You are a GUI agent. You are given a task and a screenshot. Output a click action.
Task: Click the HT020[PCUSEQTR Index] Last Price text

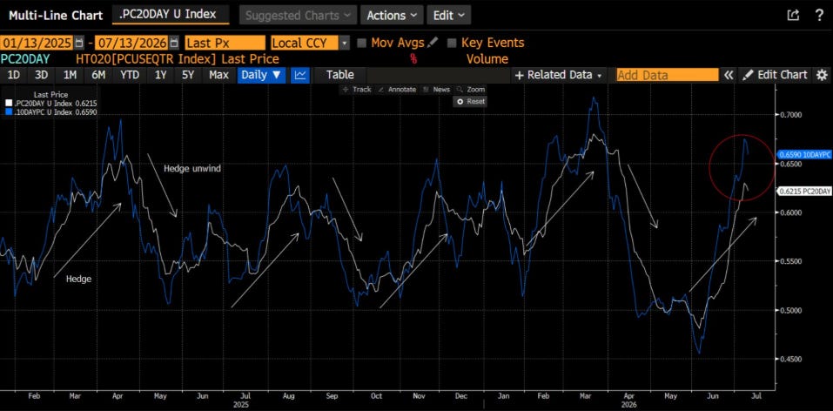point(178,59)
